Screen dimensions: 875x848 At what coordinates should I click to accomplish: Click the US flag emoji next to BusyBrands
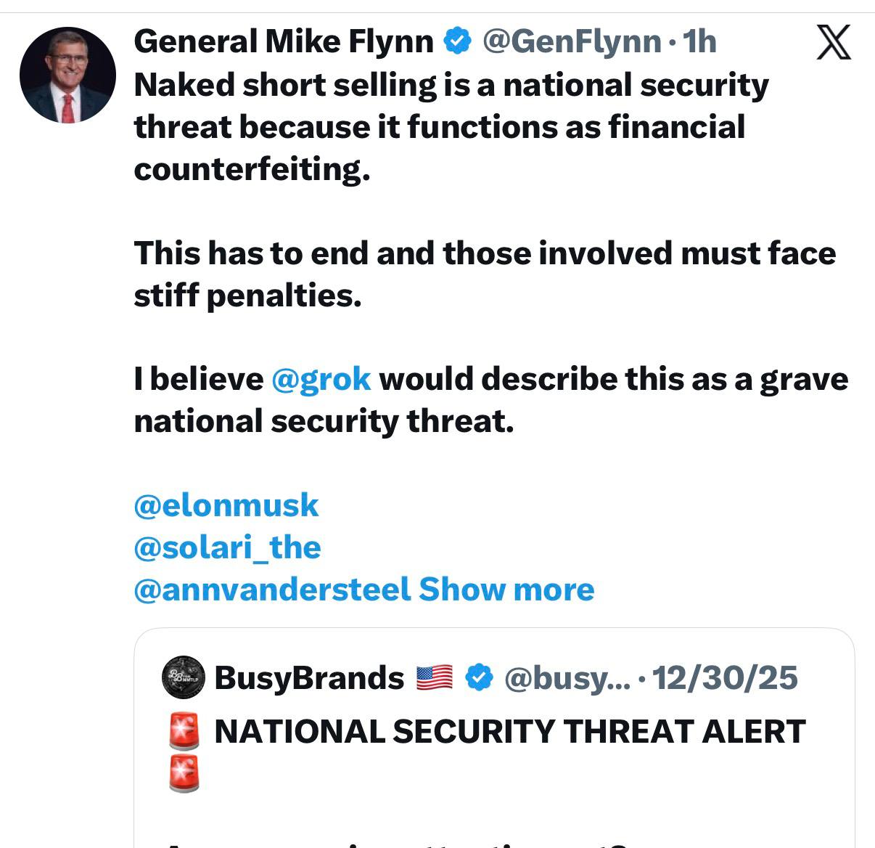click(435, 678)
